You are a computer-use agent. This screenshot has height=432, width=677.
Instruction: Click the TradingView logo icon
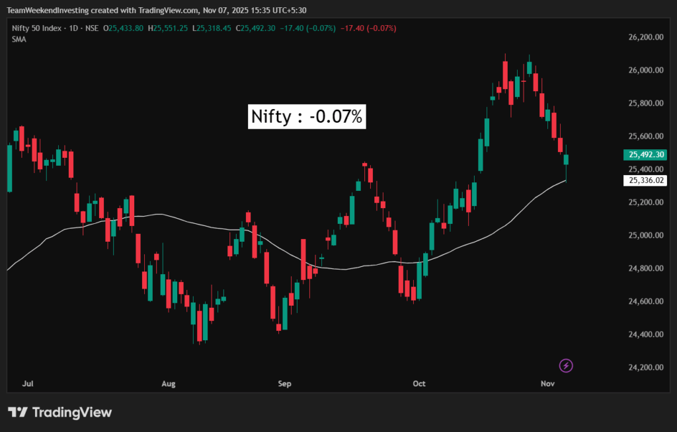click(18, 413)
